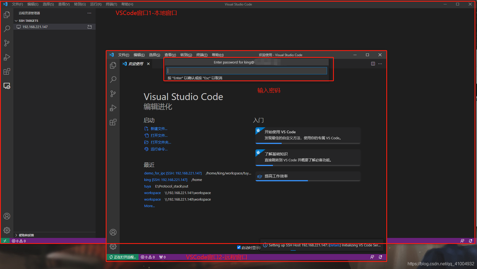Viewport: 477px width, 269px height.
Task: Click the Accounts icon in the remote window
Action: click(113, 232)
